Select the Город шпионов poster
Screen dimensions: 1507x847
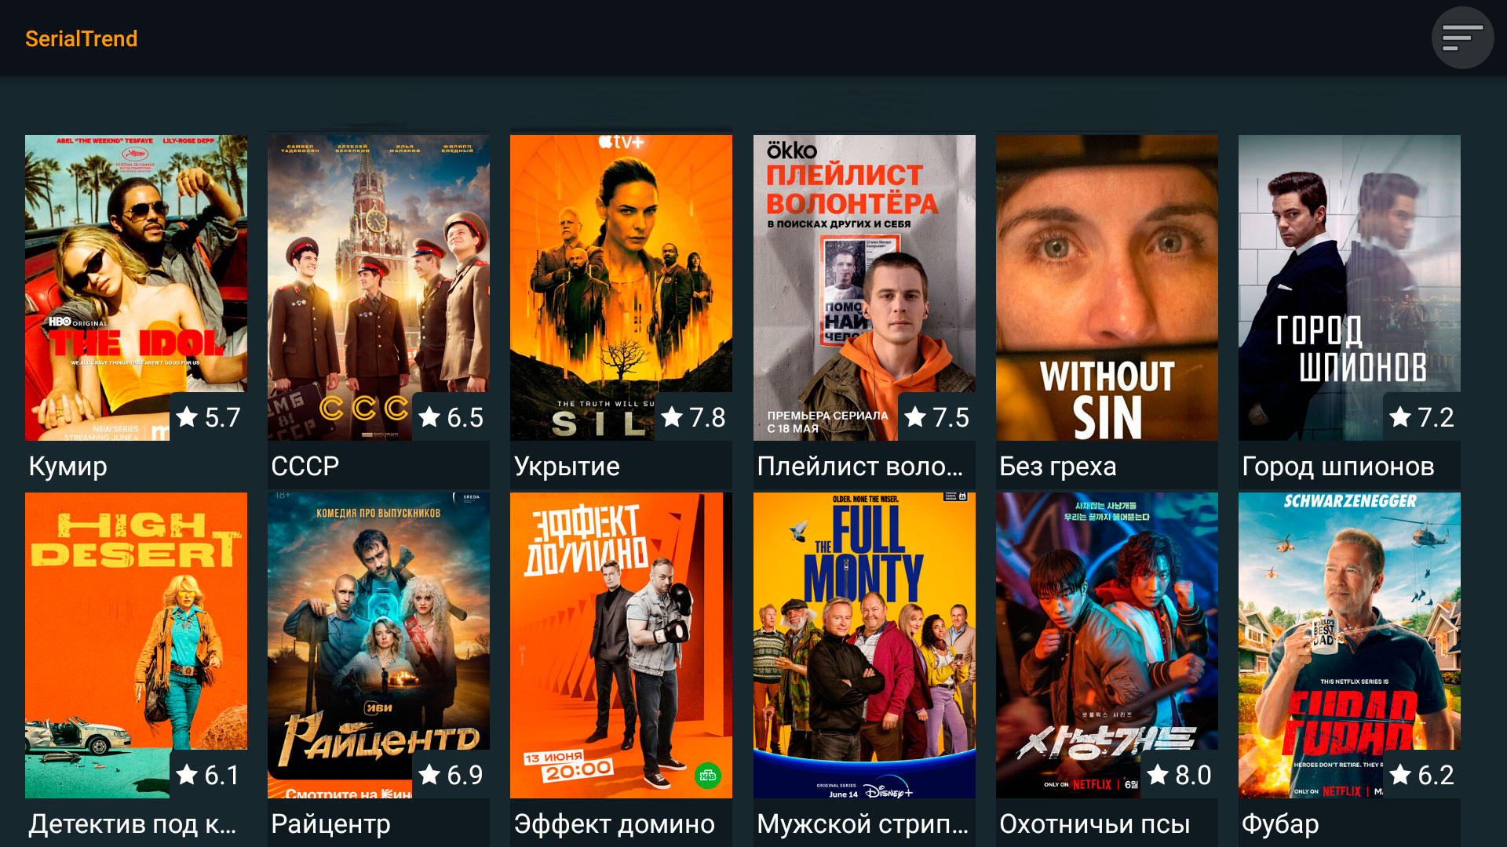1349,287
